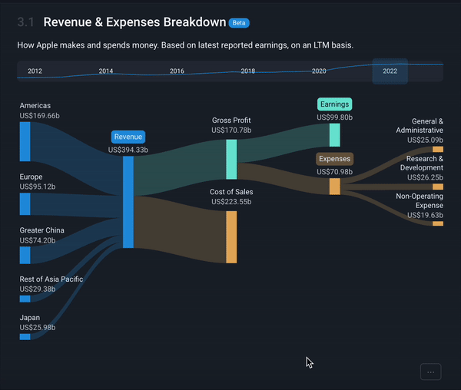Screen dimensions: 461x390
Task: Click the Rest of Asia Pacific bar
Action: (x=25, y=299)
